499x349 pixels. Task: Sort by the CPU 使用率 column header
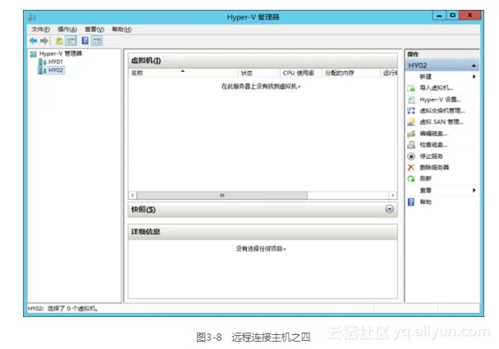click(x=301, y=73)
